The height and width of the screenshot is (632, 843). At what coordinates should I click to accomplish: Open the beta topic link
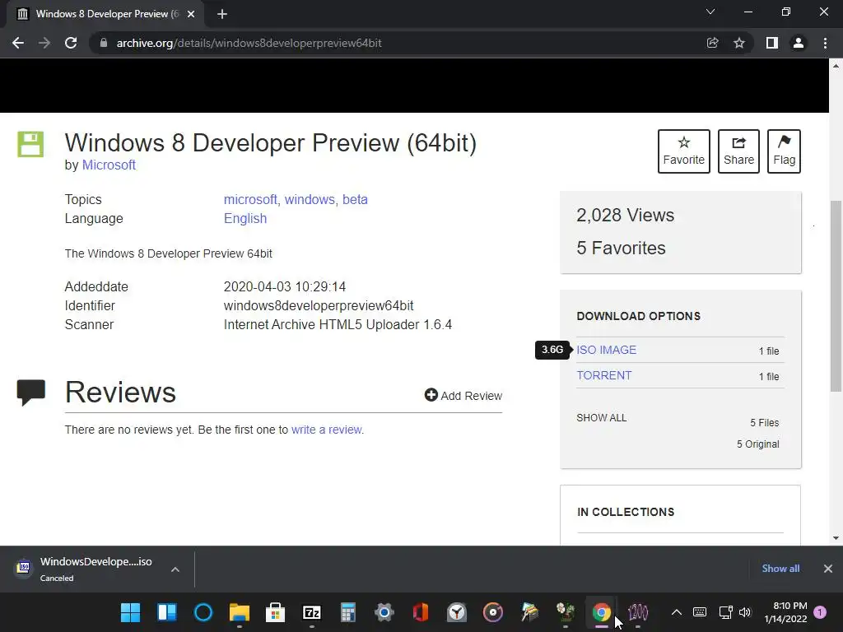tap(355, 199)
